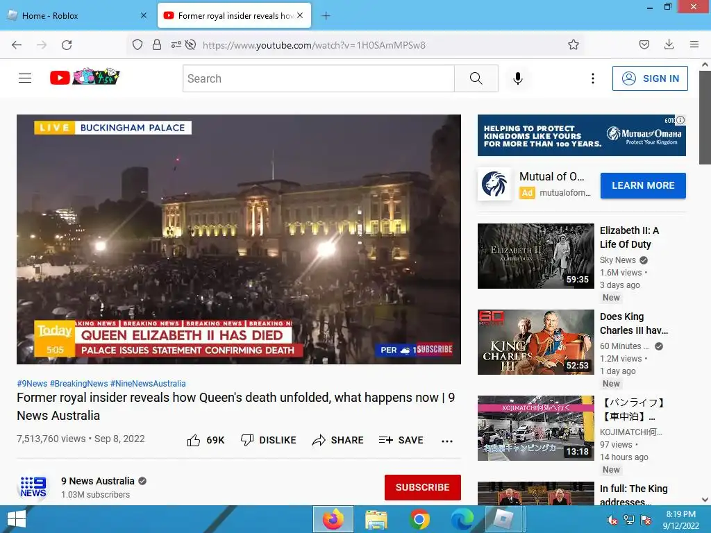Open the Windows Start menu

17,519
